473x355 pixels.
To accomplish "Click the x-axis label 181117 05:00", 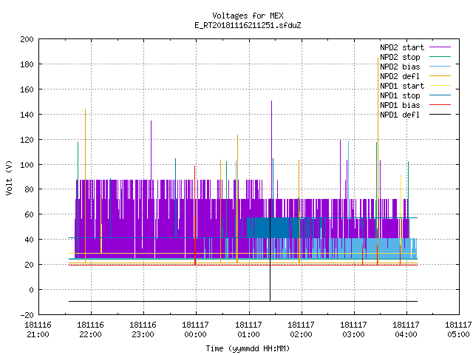I will (458, 330).
